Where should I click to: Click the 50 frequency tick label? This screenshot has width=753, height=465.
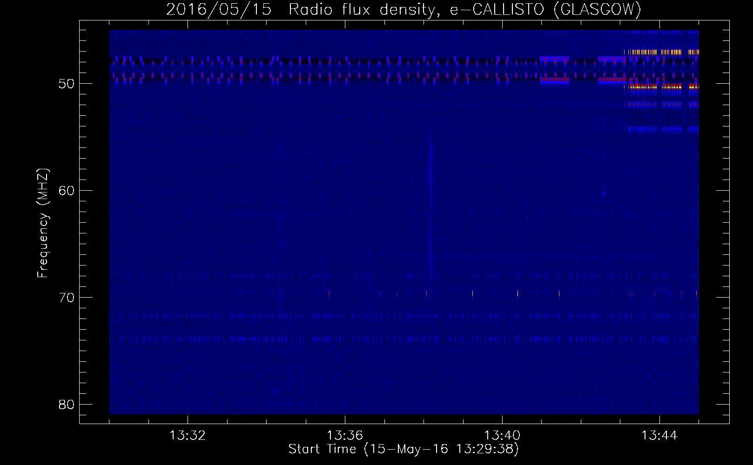pyautogui.click(x=67, y=84)
